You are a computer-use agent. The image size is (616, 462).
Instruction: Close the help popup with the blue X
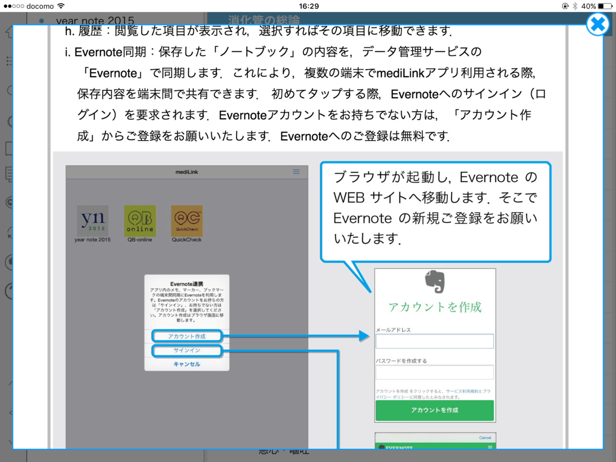tap(598, 24)
